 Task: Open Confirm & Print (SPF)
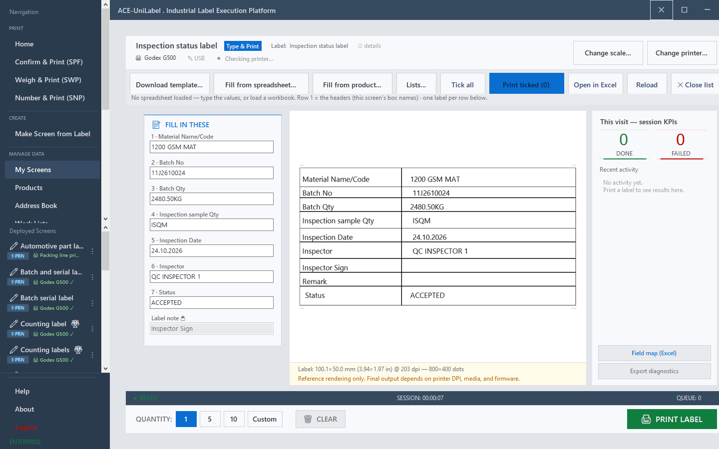[x=49, y=62]
